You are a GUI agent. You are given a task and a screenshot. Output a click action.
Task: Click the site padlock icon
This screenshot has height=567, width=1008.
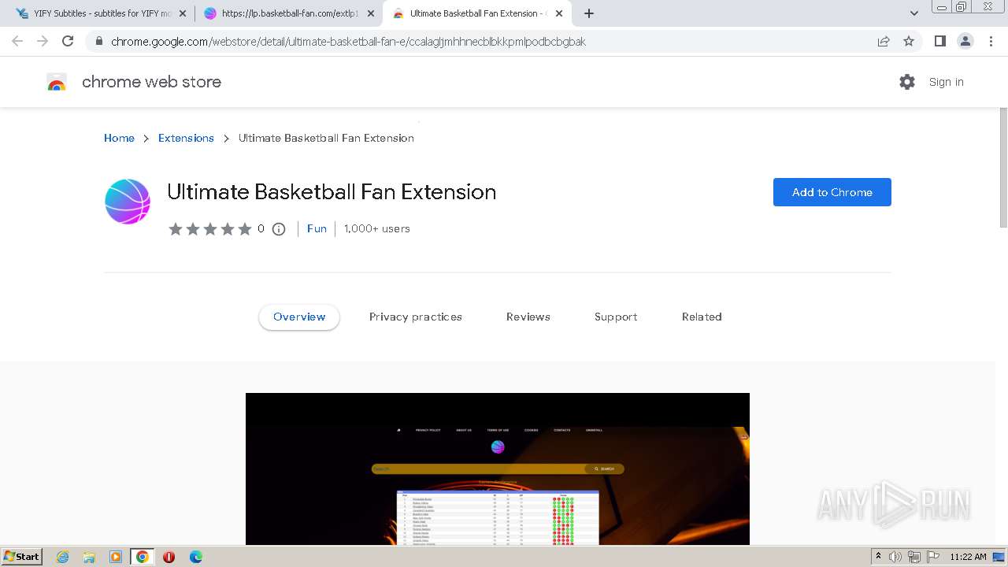98,42
